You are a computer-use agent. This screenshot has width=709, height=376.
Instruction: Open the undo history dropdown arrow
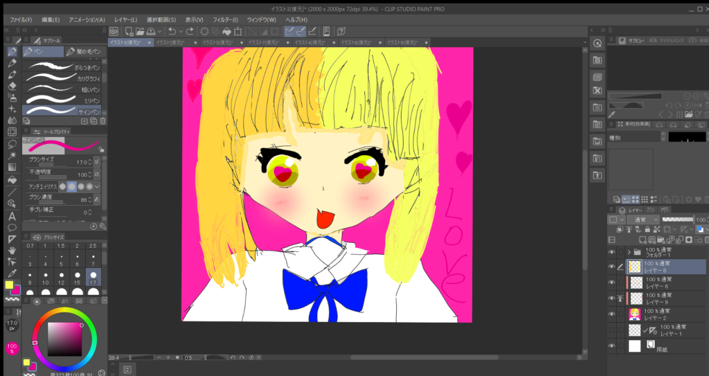click(181, 31)
